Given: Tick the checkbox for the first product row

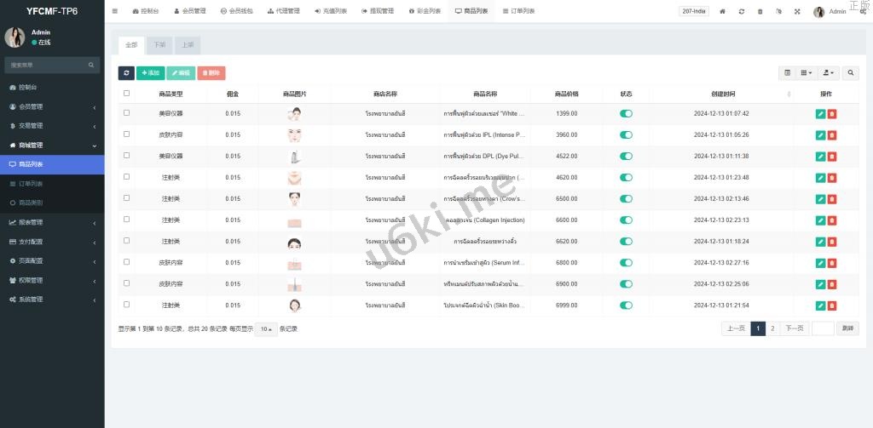Looking at the screenshot, I should tap(127, 113).
